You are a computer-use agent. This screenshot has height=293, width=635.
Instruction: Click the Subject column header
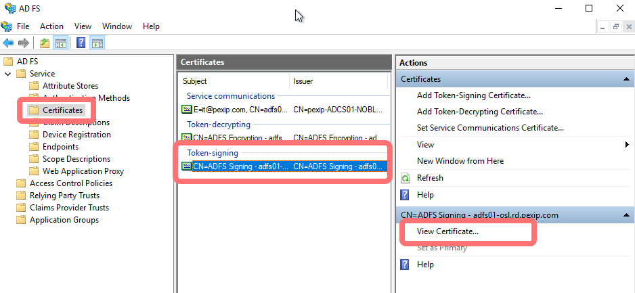[x=195, y=81]
